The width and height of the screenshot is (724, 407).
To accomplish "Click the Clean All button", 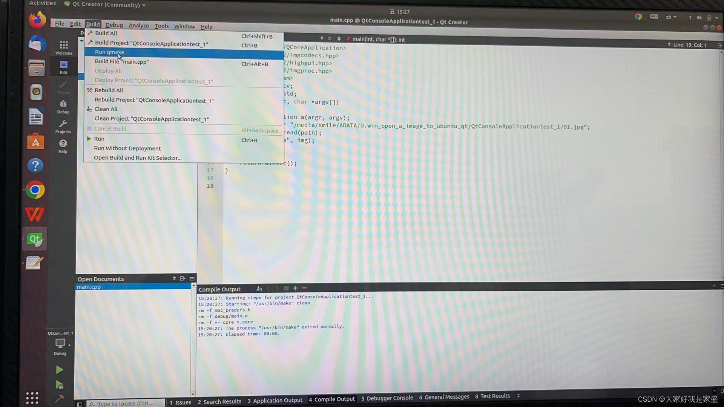I will [106, 109].
